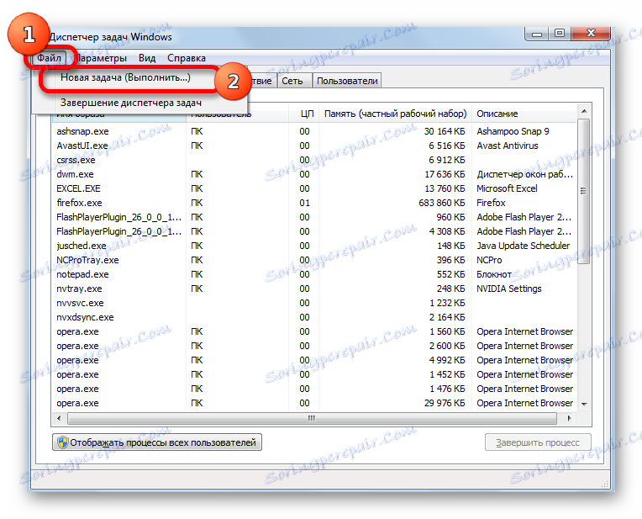Click the horizontal scrollbar thumb
This screenshot has width=642, height=519.
312,418
